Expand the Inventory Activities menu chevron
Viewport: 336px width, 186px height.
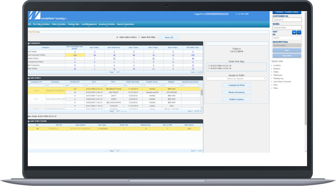coord(106,26)
